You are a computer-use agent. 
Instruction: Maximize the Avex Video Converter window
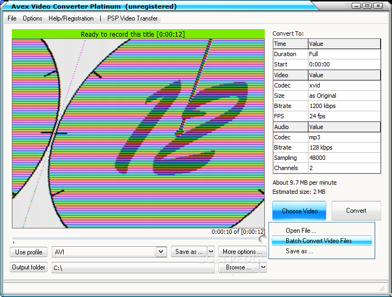pos(367,6)
